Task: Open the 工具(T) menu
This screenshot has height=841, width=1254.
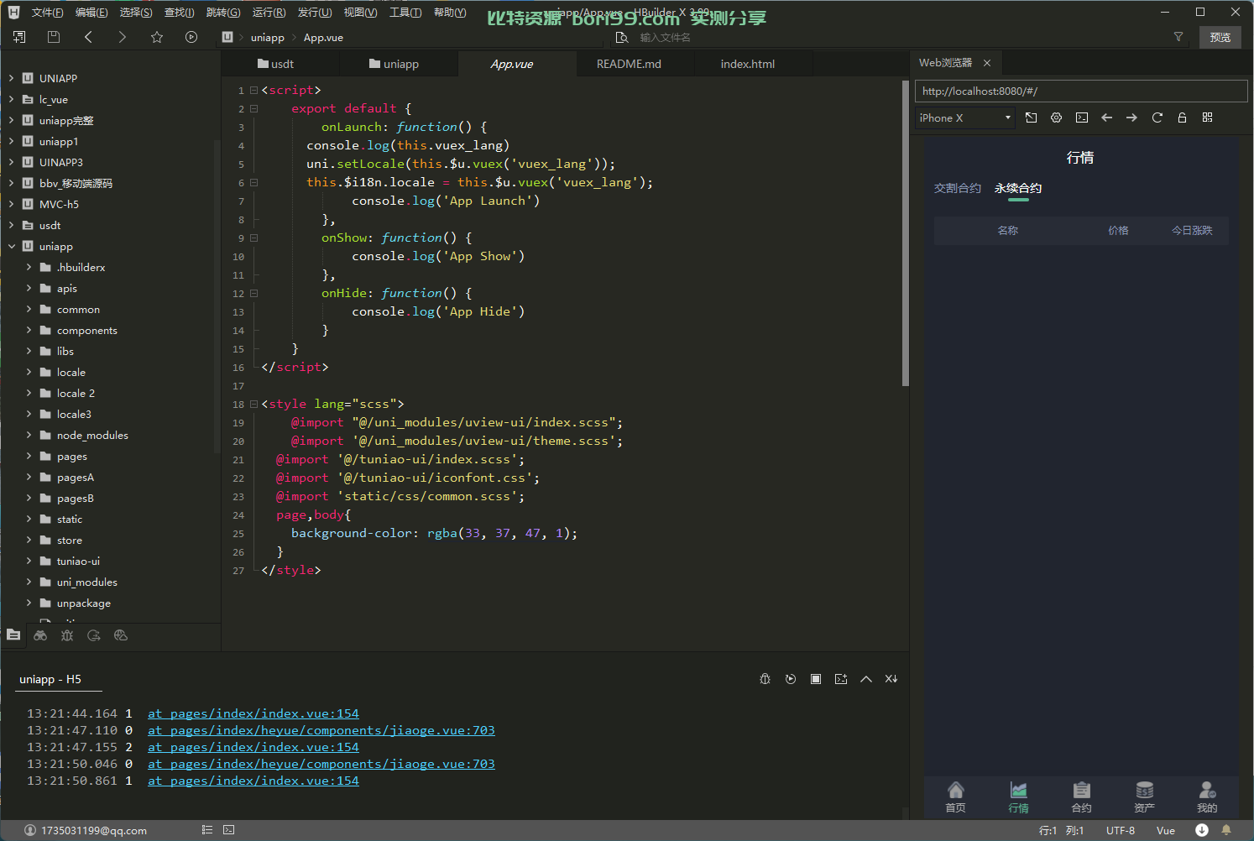Action: click(x=405, y=13)
